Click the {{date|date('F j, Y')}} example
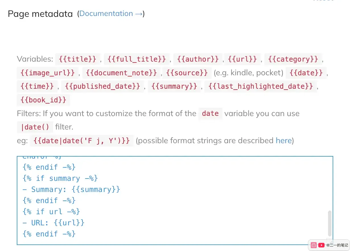Image resolution: width=350 pixels, height=251 pixels. (x=82, y=140)
